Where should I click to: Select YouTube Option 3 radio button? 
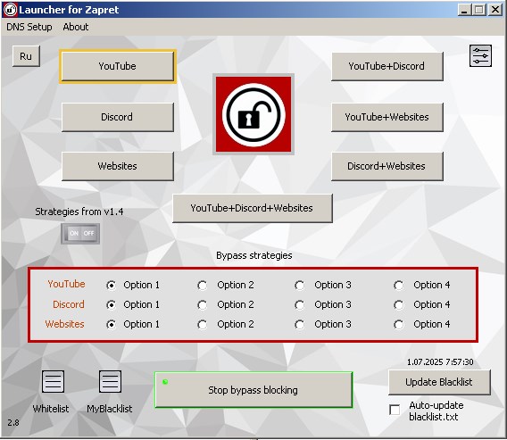coord(300,285)
